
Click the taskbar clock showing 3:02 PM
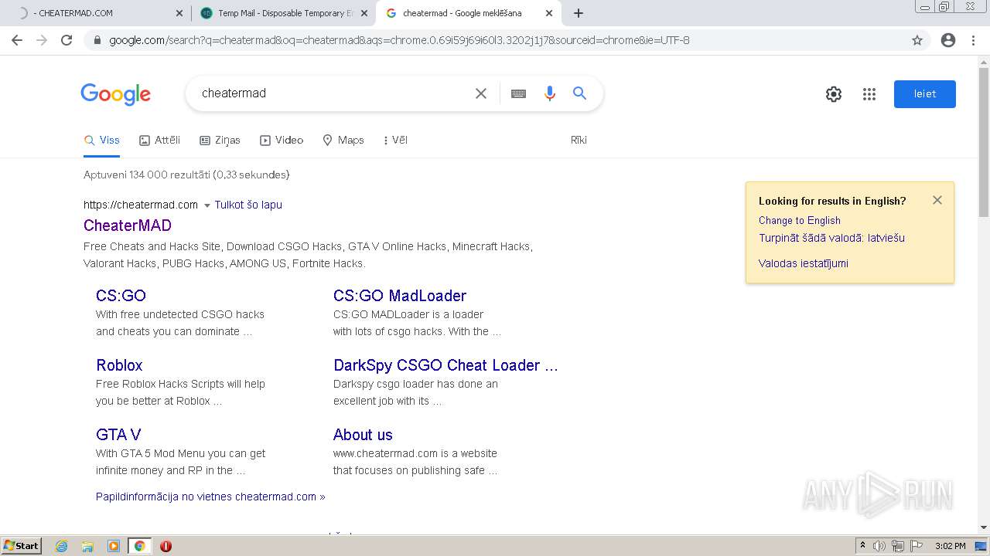point(950,546)
